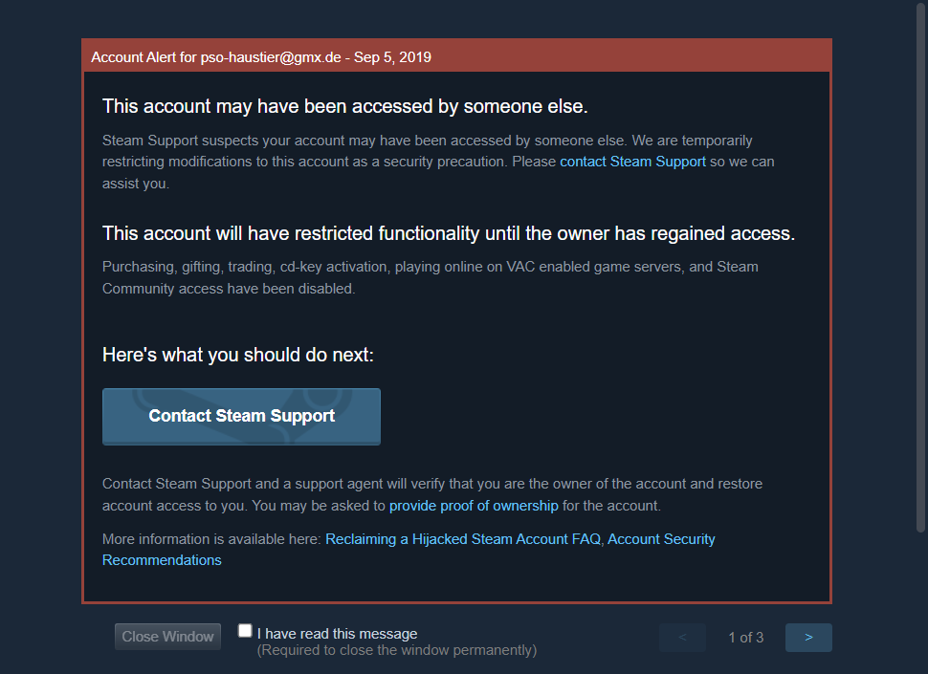Viewport: 928px width, 674px height.
Task: Open the provide proof of ownership link
Action: (x=474, y=506)
